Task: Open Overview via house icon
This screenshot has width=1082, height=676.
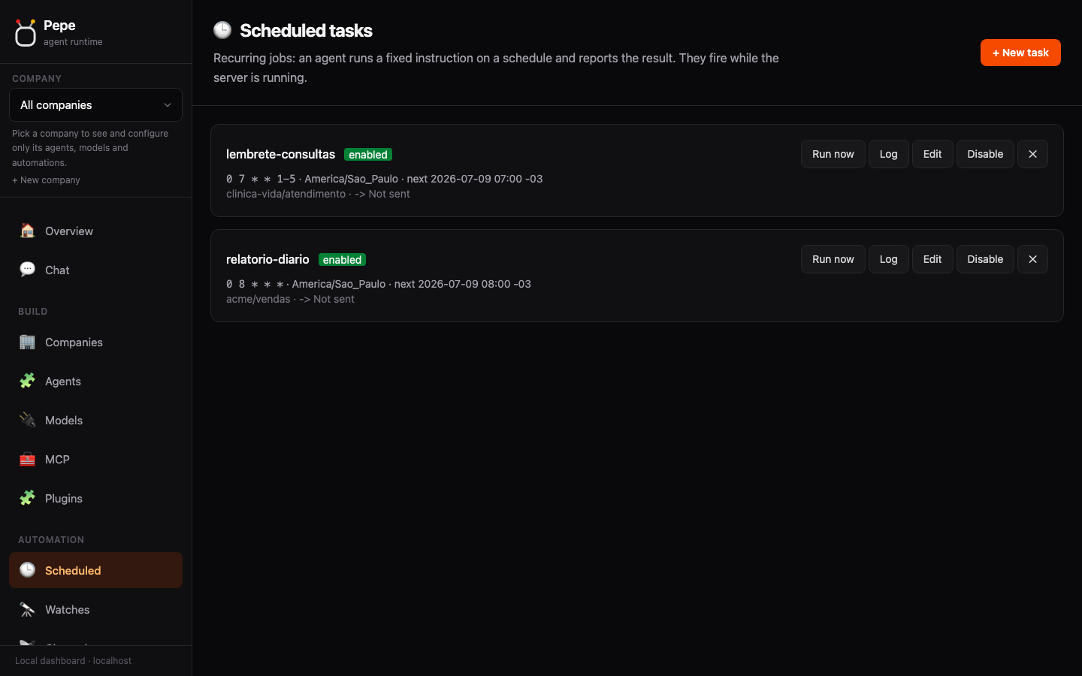Action: point(28,231)
